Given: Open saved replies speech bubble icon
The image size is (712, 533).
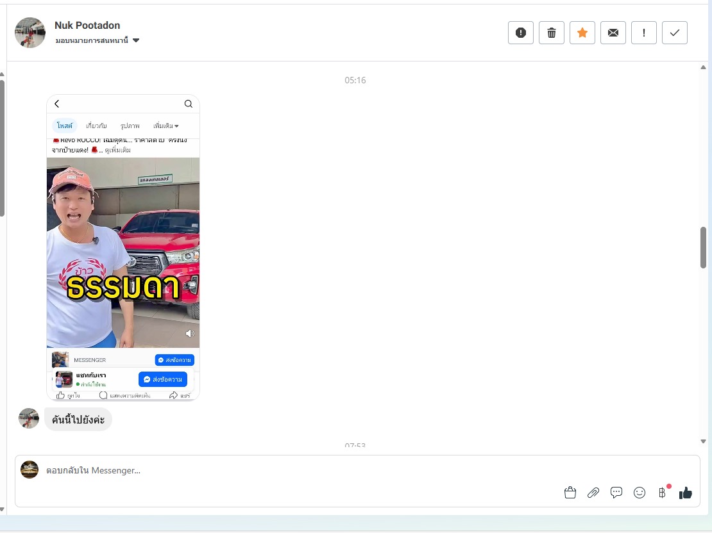Looking at the screenshot, I should pos(616,493).
